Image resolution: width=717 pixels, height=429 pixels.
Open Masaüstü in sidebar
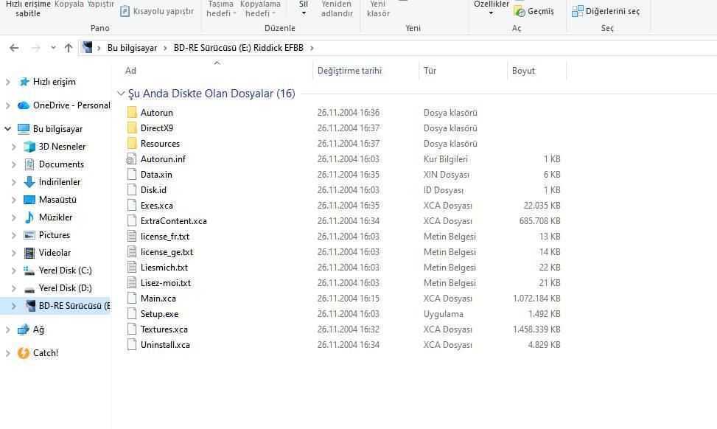[57, 200]
